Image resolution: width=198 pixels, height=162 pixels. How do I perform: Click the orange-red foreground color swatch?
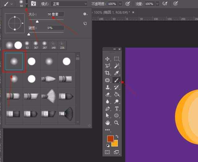pos(110,139)
